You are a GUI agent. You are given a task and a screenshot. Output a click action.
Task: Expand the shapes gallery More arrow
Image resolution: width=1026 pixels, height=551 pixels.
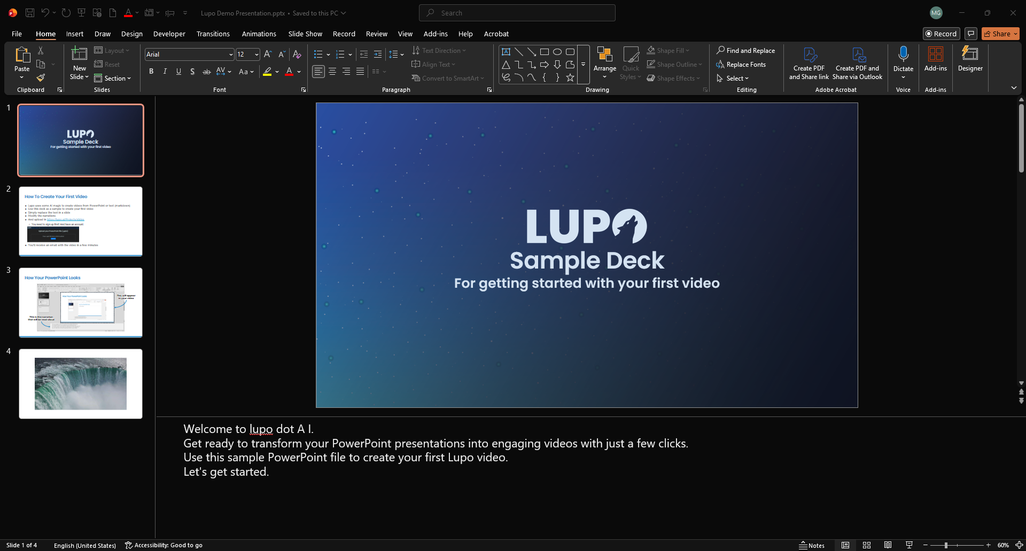(x=583, y=65)
